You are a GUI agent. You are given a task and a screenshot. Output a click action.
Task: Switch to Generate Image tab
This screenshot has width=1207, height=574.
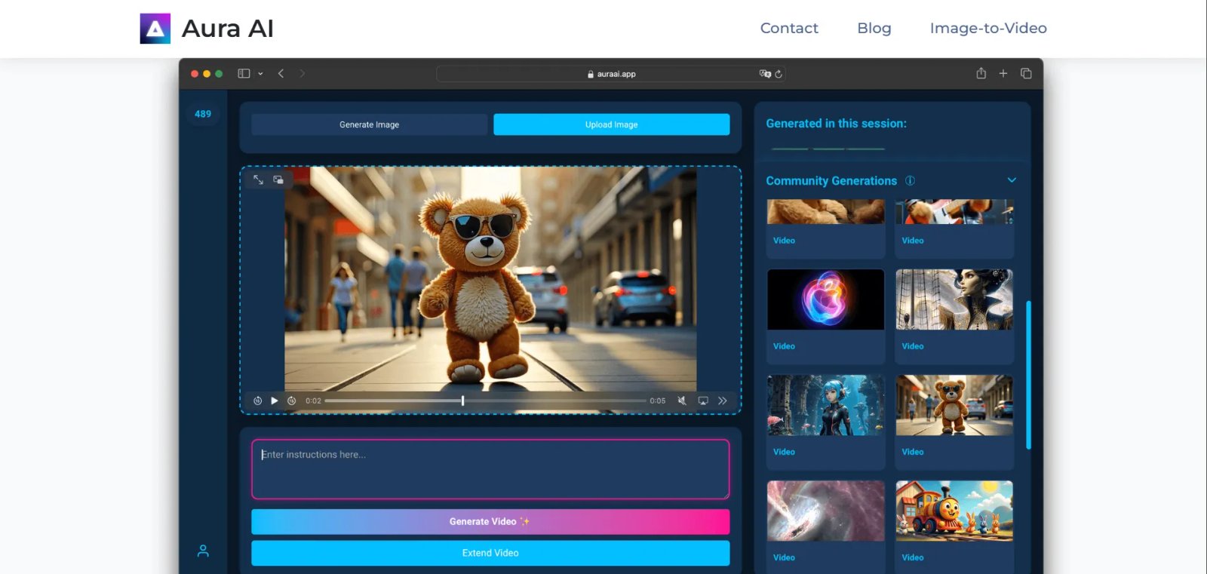click(369, 124)
